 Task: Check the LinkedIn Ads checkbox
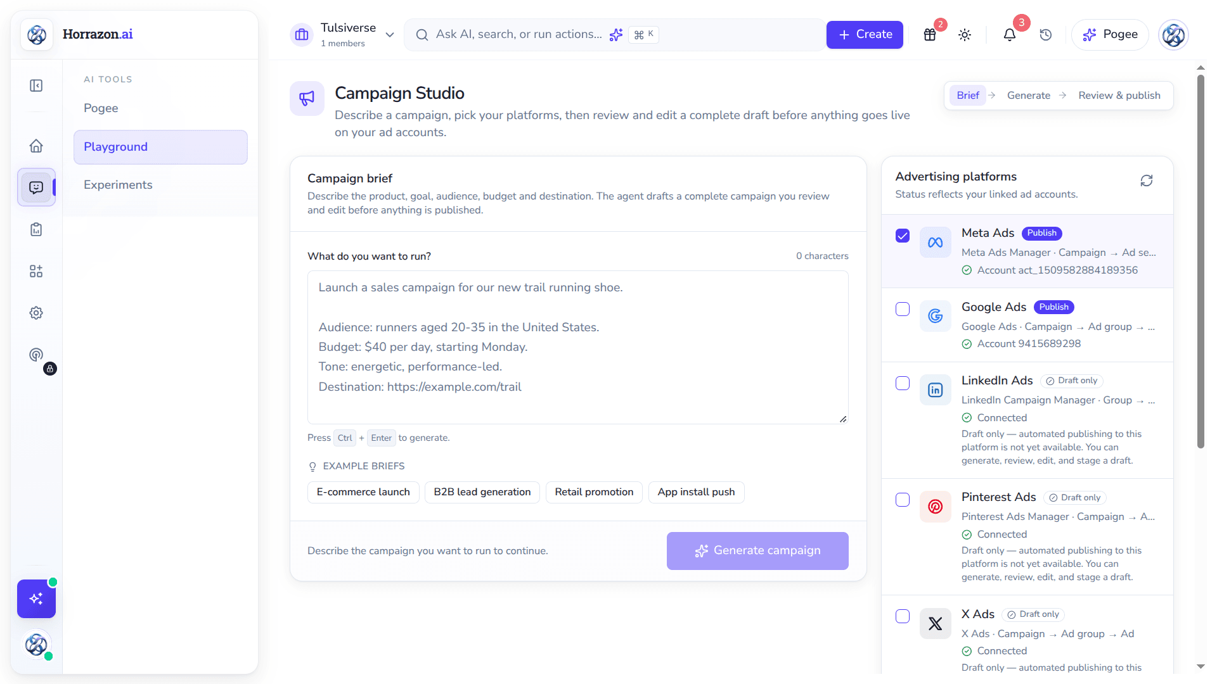tap(903, 383)
